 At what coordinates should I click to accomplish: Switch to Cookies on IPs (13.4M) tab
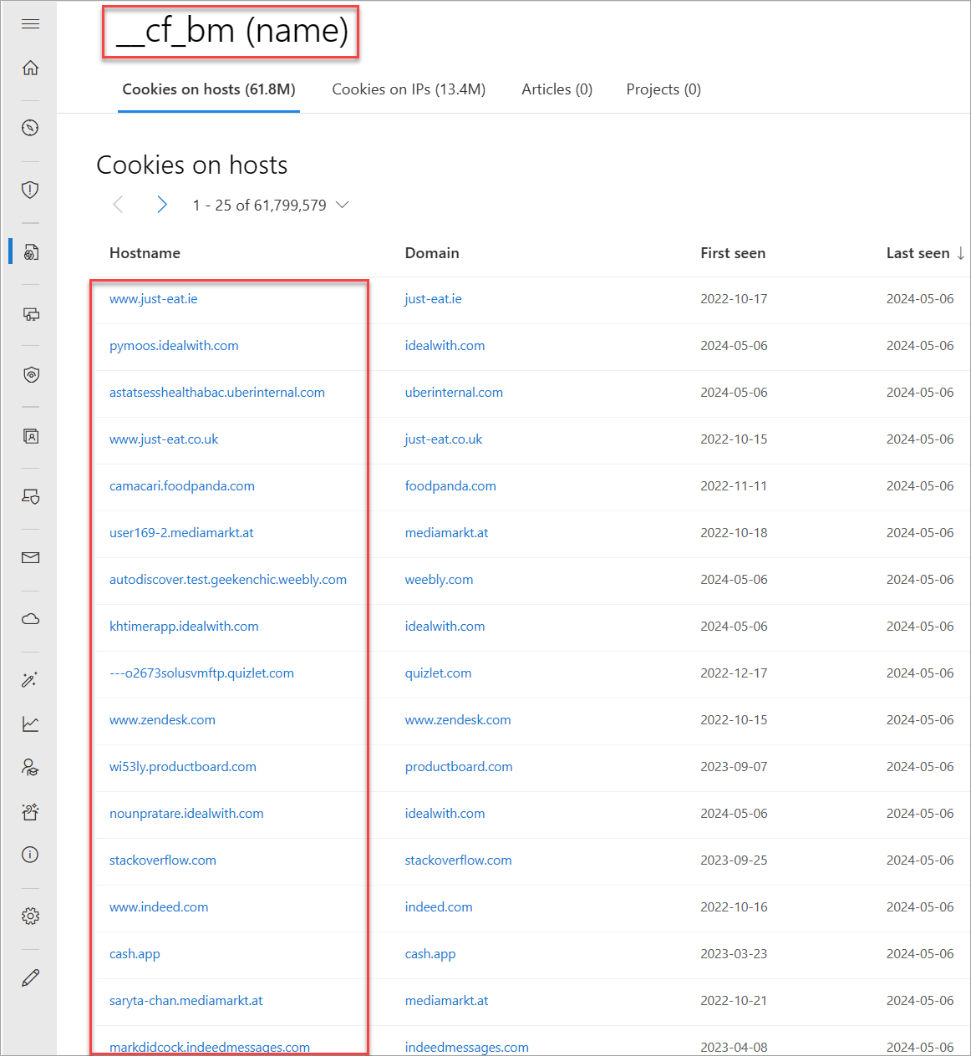tap(409, 89)
